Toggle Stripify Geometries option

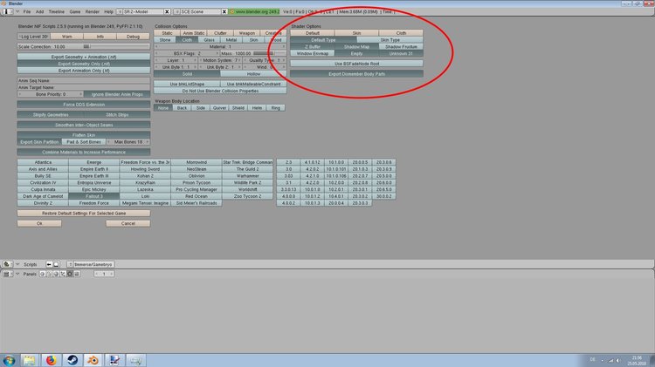coord(51,115)
